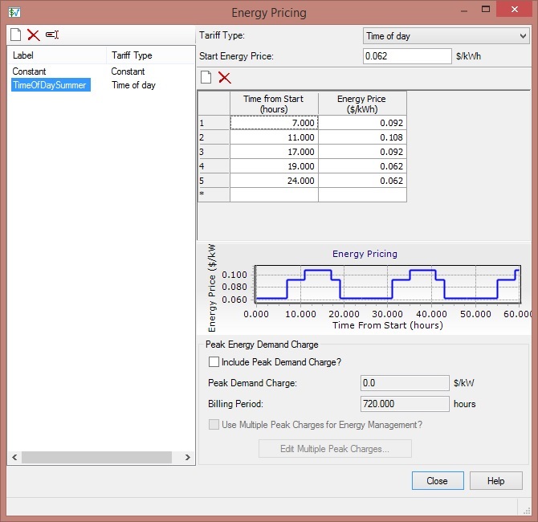This screenshot has width=538, height=522.
Task: Sort by Tariff Type column header
Action: pyautogui.click(x=149, y=55)
